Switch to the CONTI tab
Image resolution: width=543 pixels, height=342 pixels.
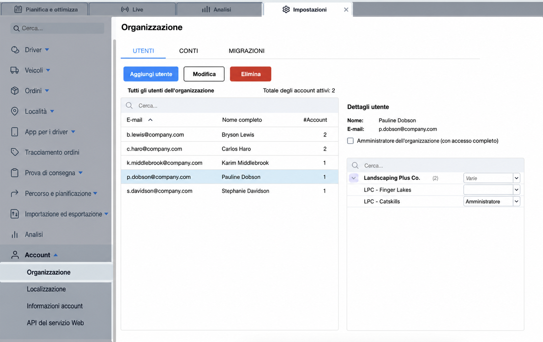pos(189,51)
